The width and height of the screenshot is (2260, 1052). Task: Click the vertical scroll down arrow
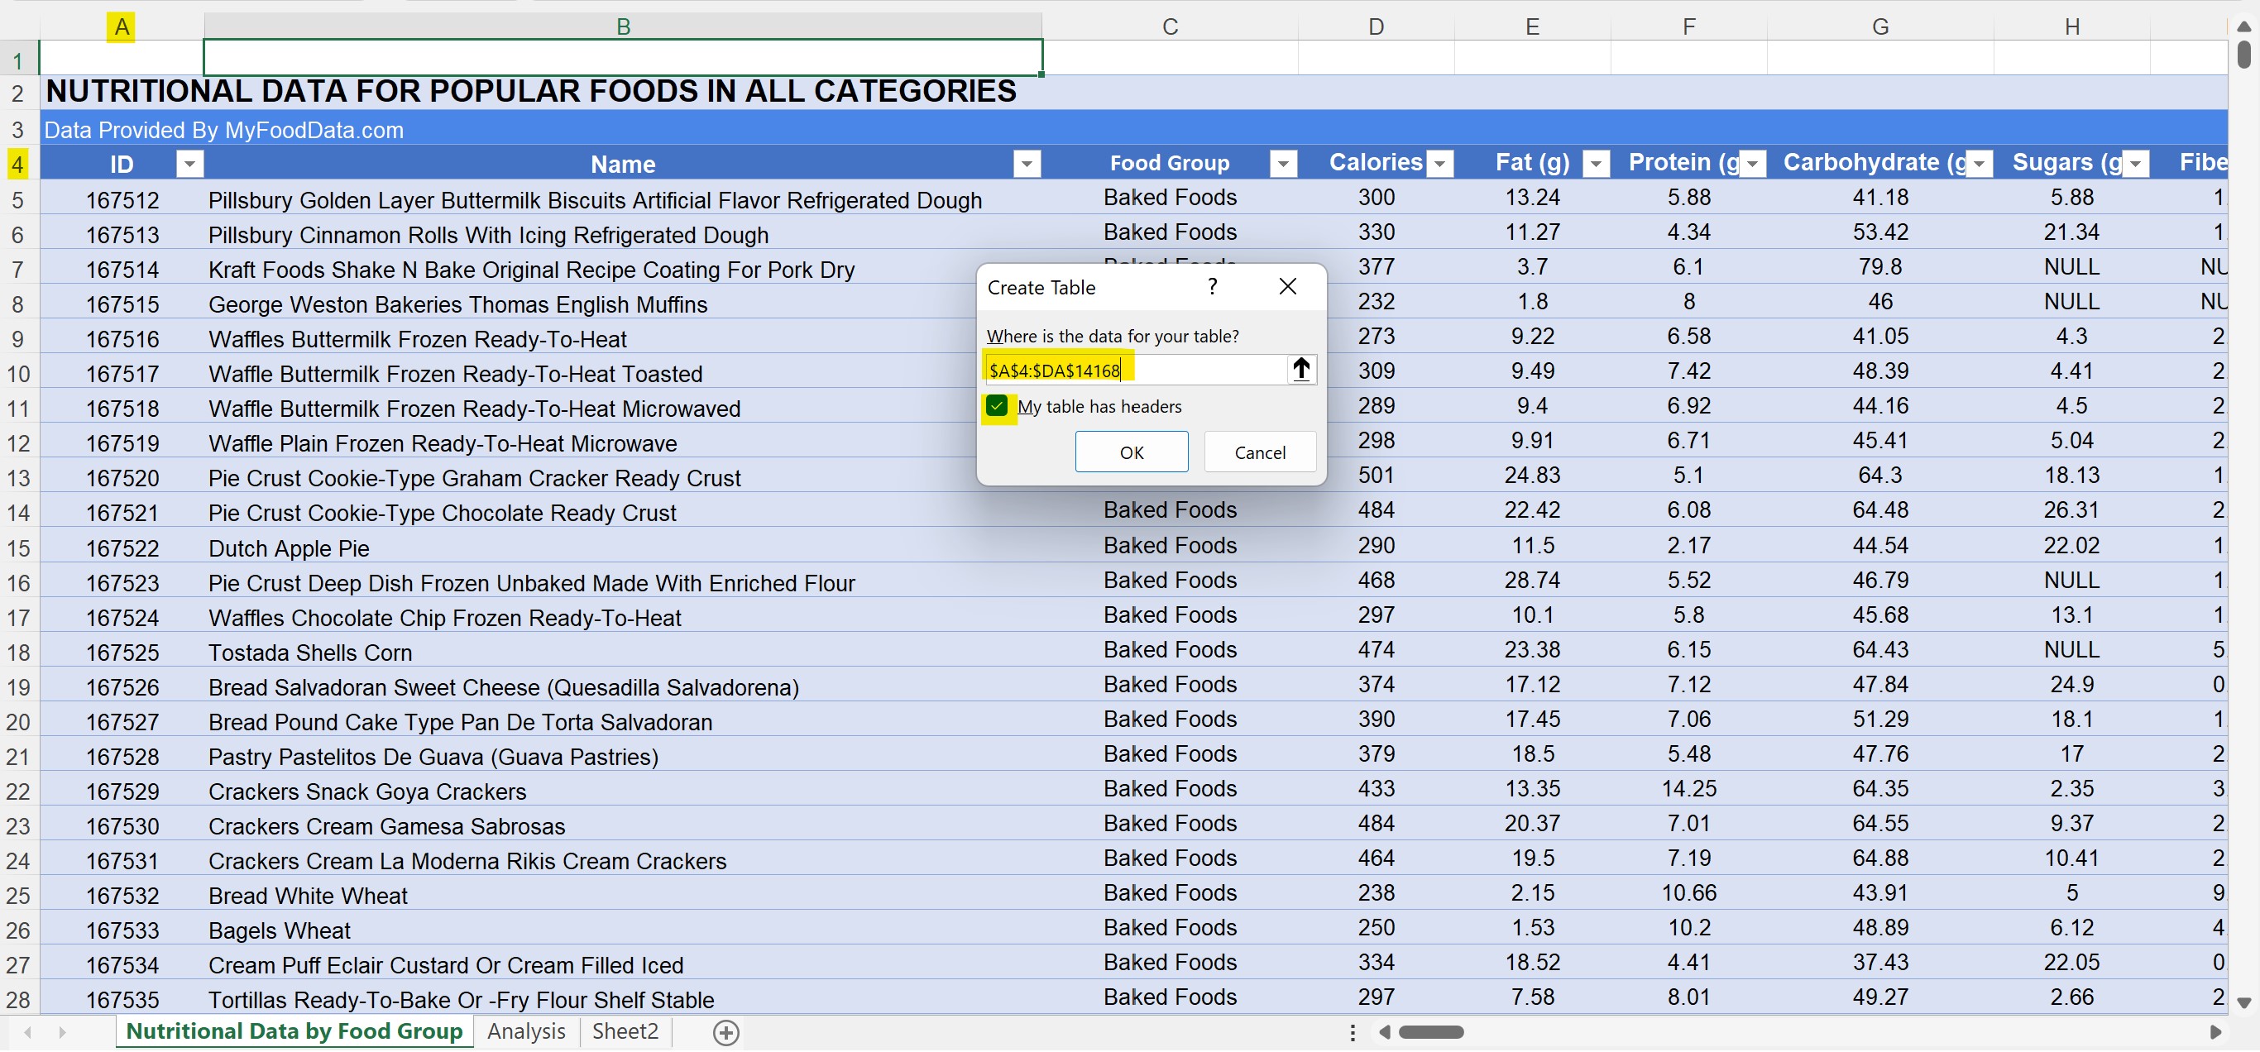pos(2243,1003)
